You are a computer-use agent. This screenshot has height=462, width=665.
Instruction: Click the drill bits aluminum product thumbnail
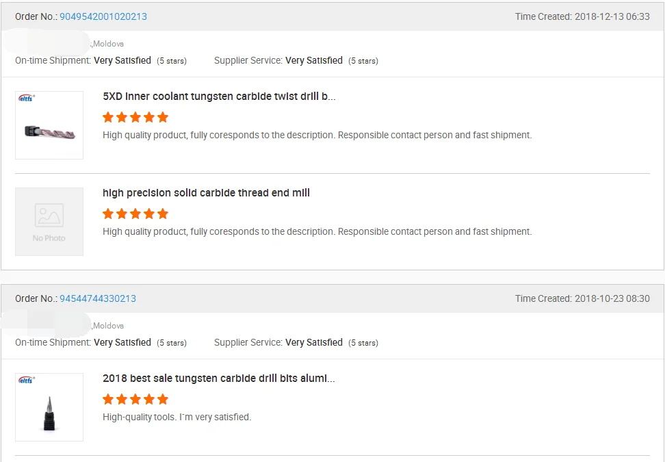(x=49, y=408)
